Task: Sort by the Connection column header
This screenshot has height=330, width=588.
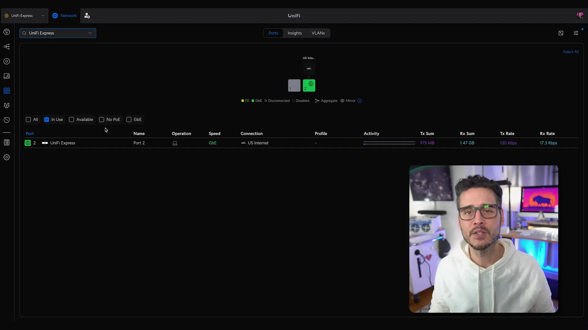Action: (251, 134)
